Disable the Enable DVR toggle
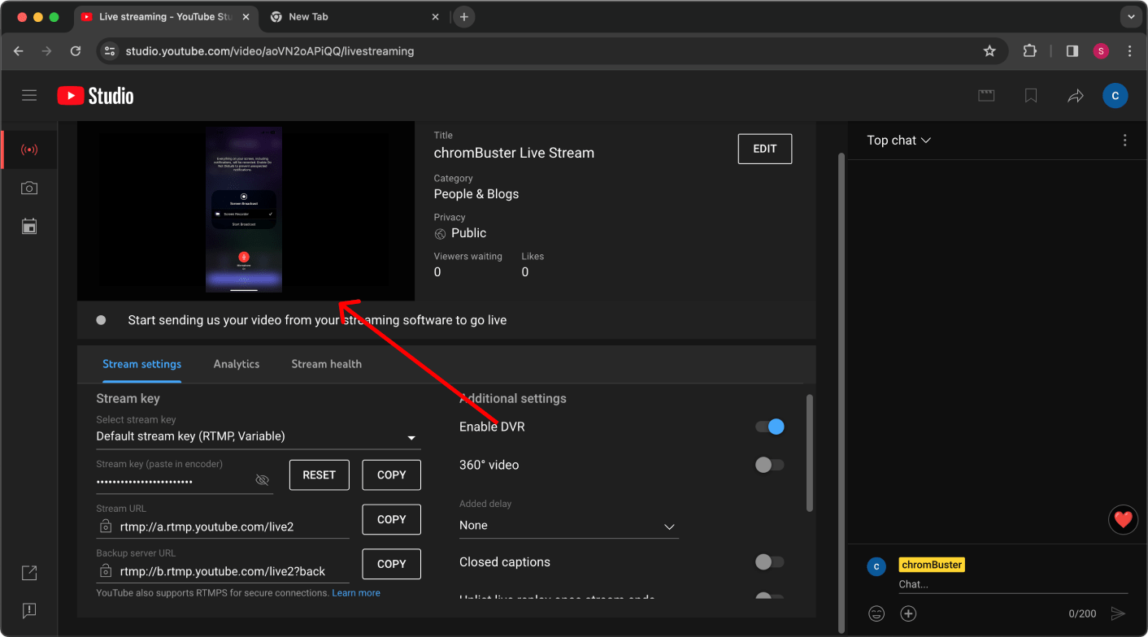This screenshot has width=1148, height=637. pos(769,427)
